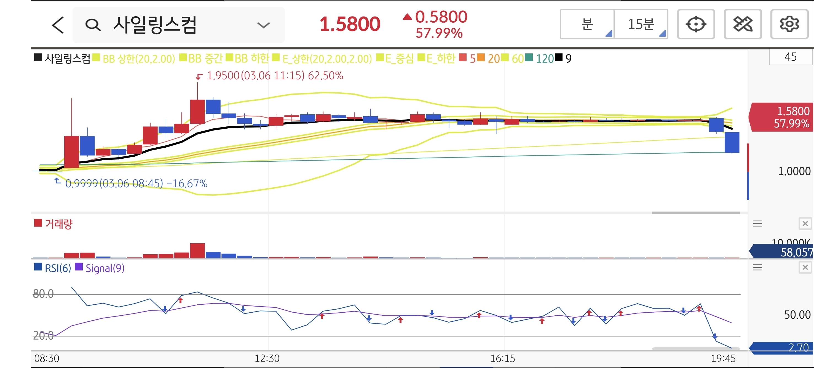This screenshot has width=814, height=368.
Task: Open the 15분 interval dropdown
Action: (x=641, y=24)
